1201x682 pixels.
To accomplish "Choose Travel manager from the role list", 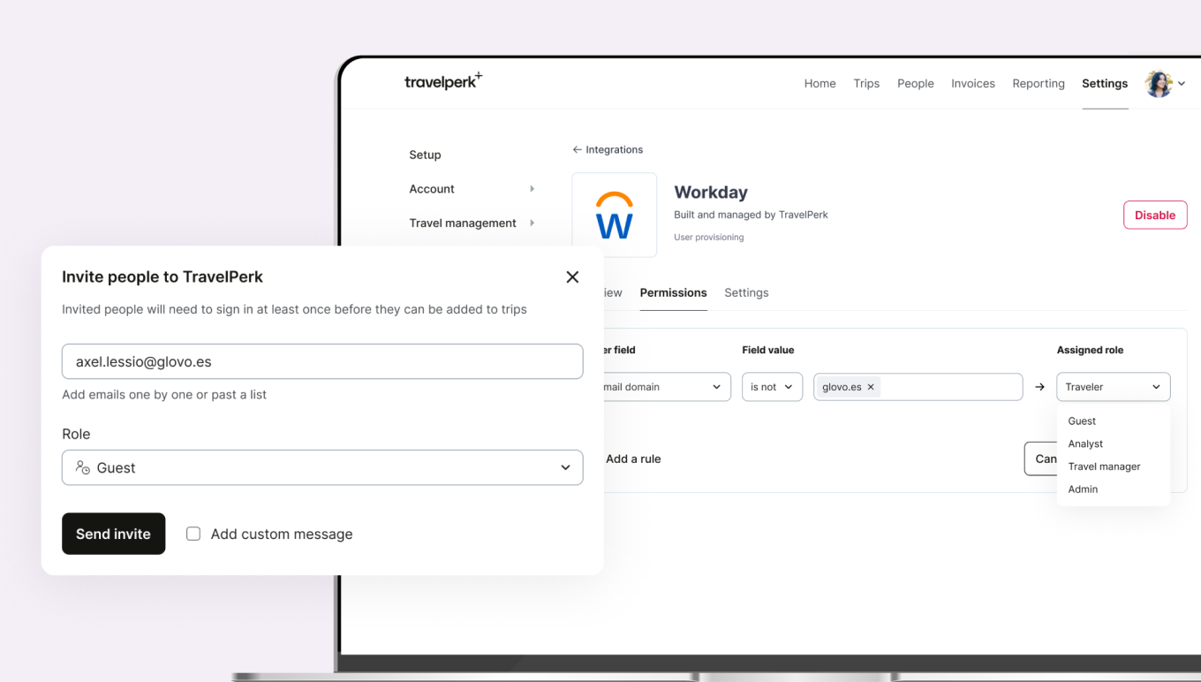I will (x=1104, y=466).
